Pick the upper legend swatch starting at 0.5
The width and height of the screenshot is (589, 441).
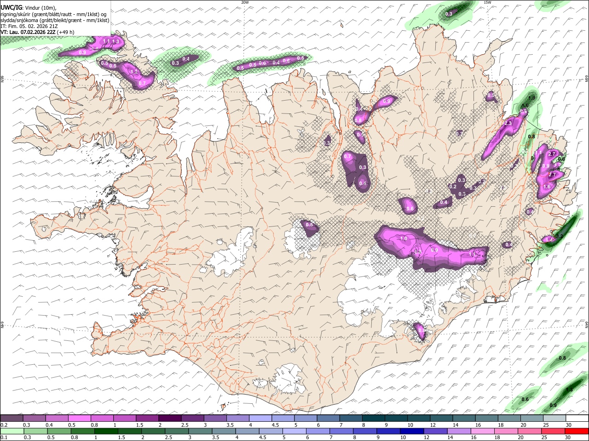(x=80, y=418)
